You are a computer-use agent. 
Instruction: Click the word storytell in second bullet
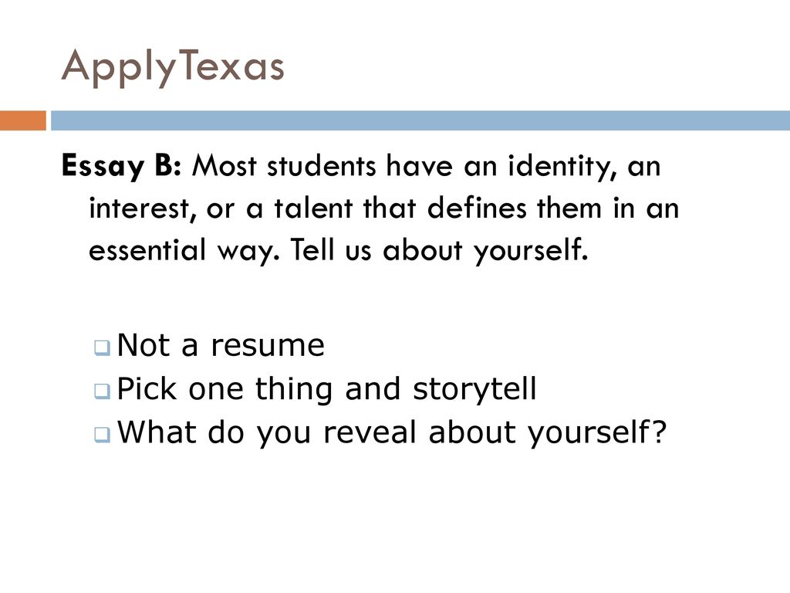click(474, 389)
